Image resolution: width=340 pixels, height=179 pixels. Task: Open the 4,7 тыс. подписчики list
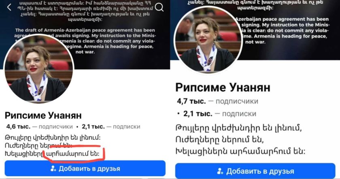click(217, 101)
